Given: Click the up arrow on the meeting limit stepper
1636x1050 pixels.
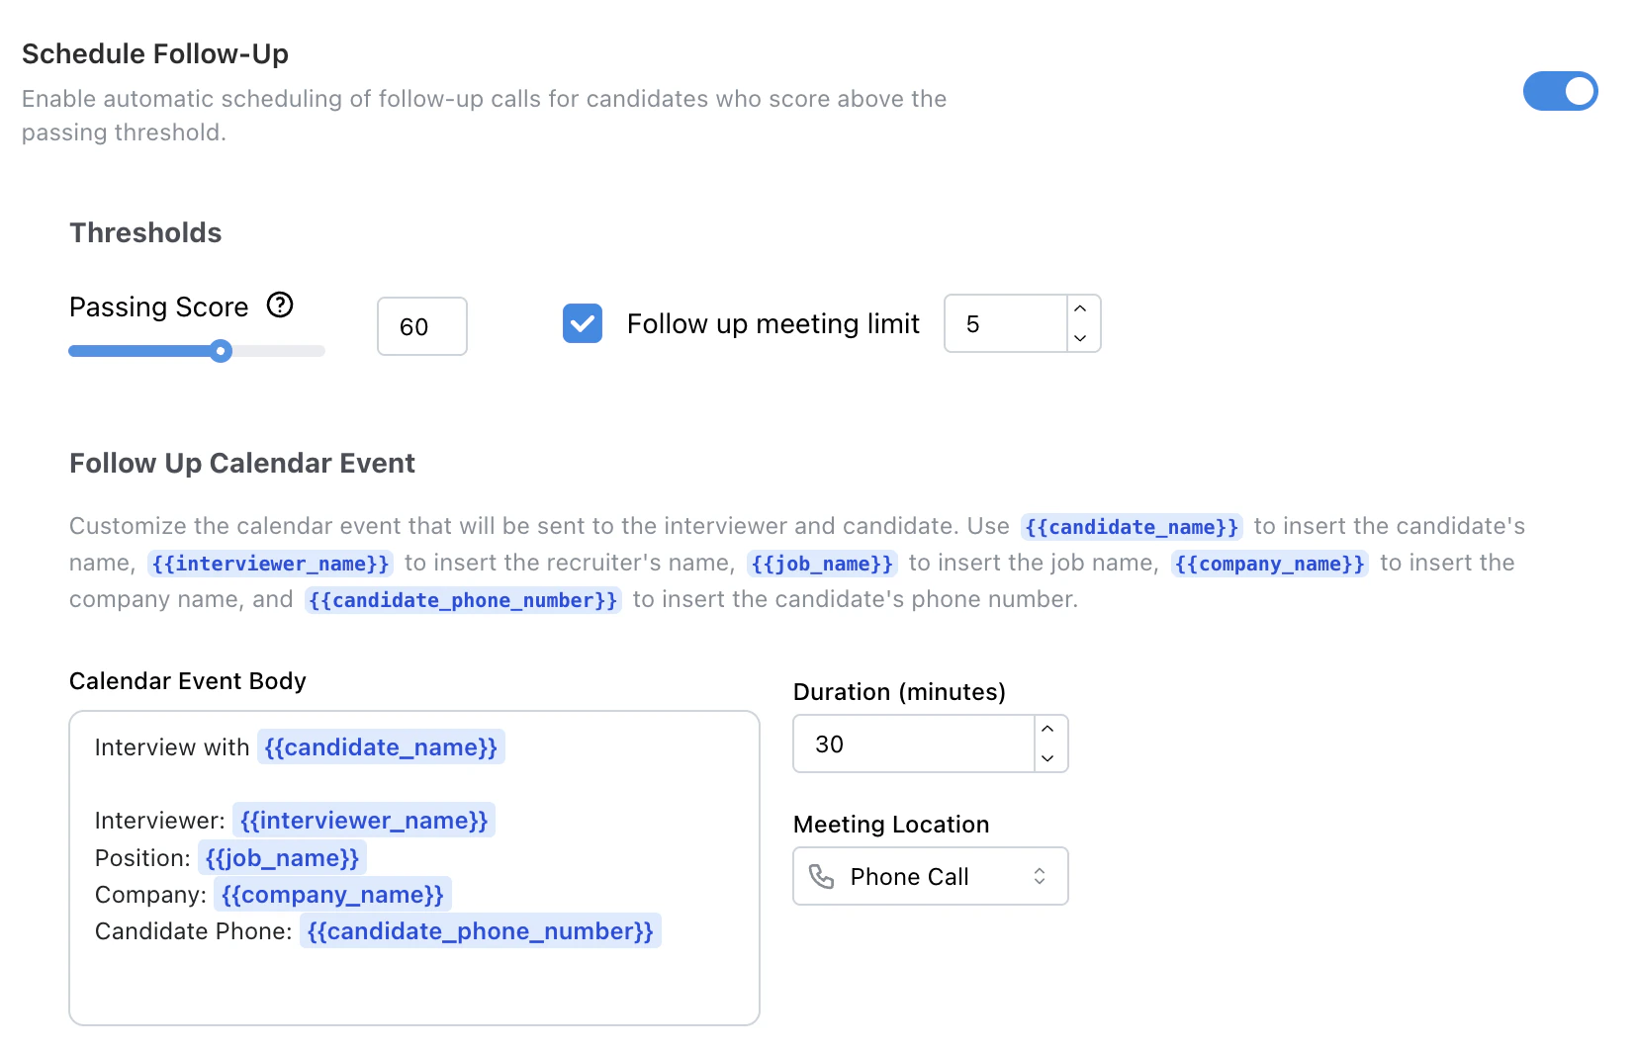Looking at the screenshot, I should [1080, 308].
